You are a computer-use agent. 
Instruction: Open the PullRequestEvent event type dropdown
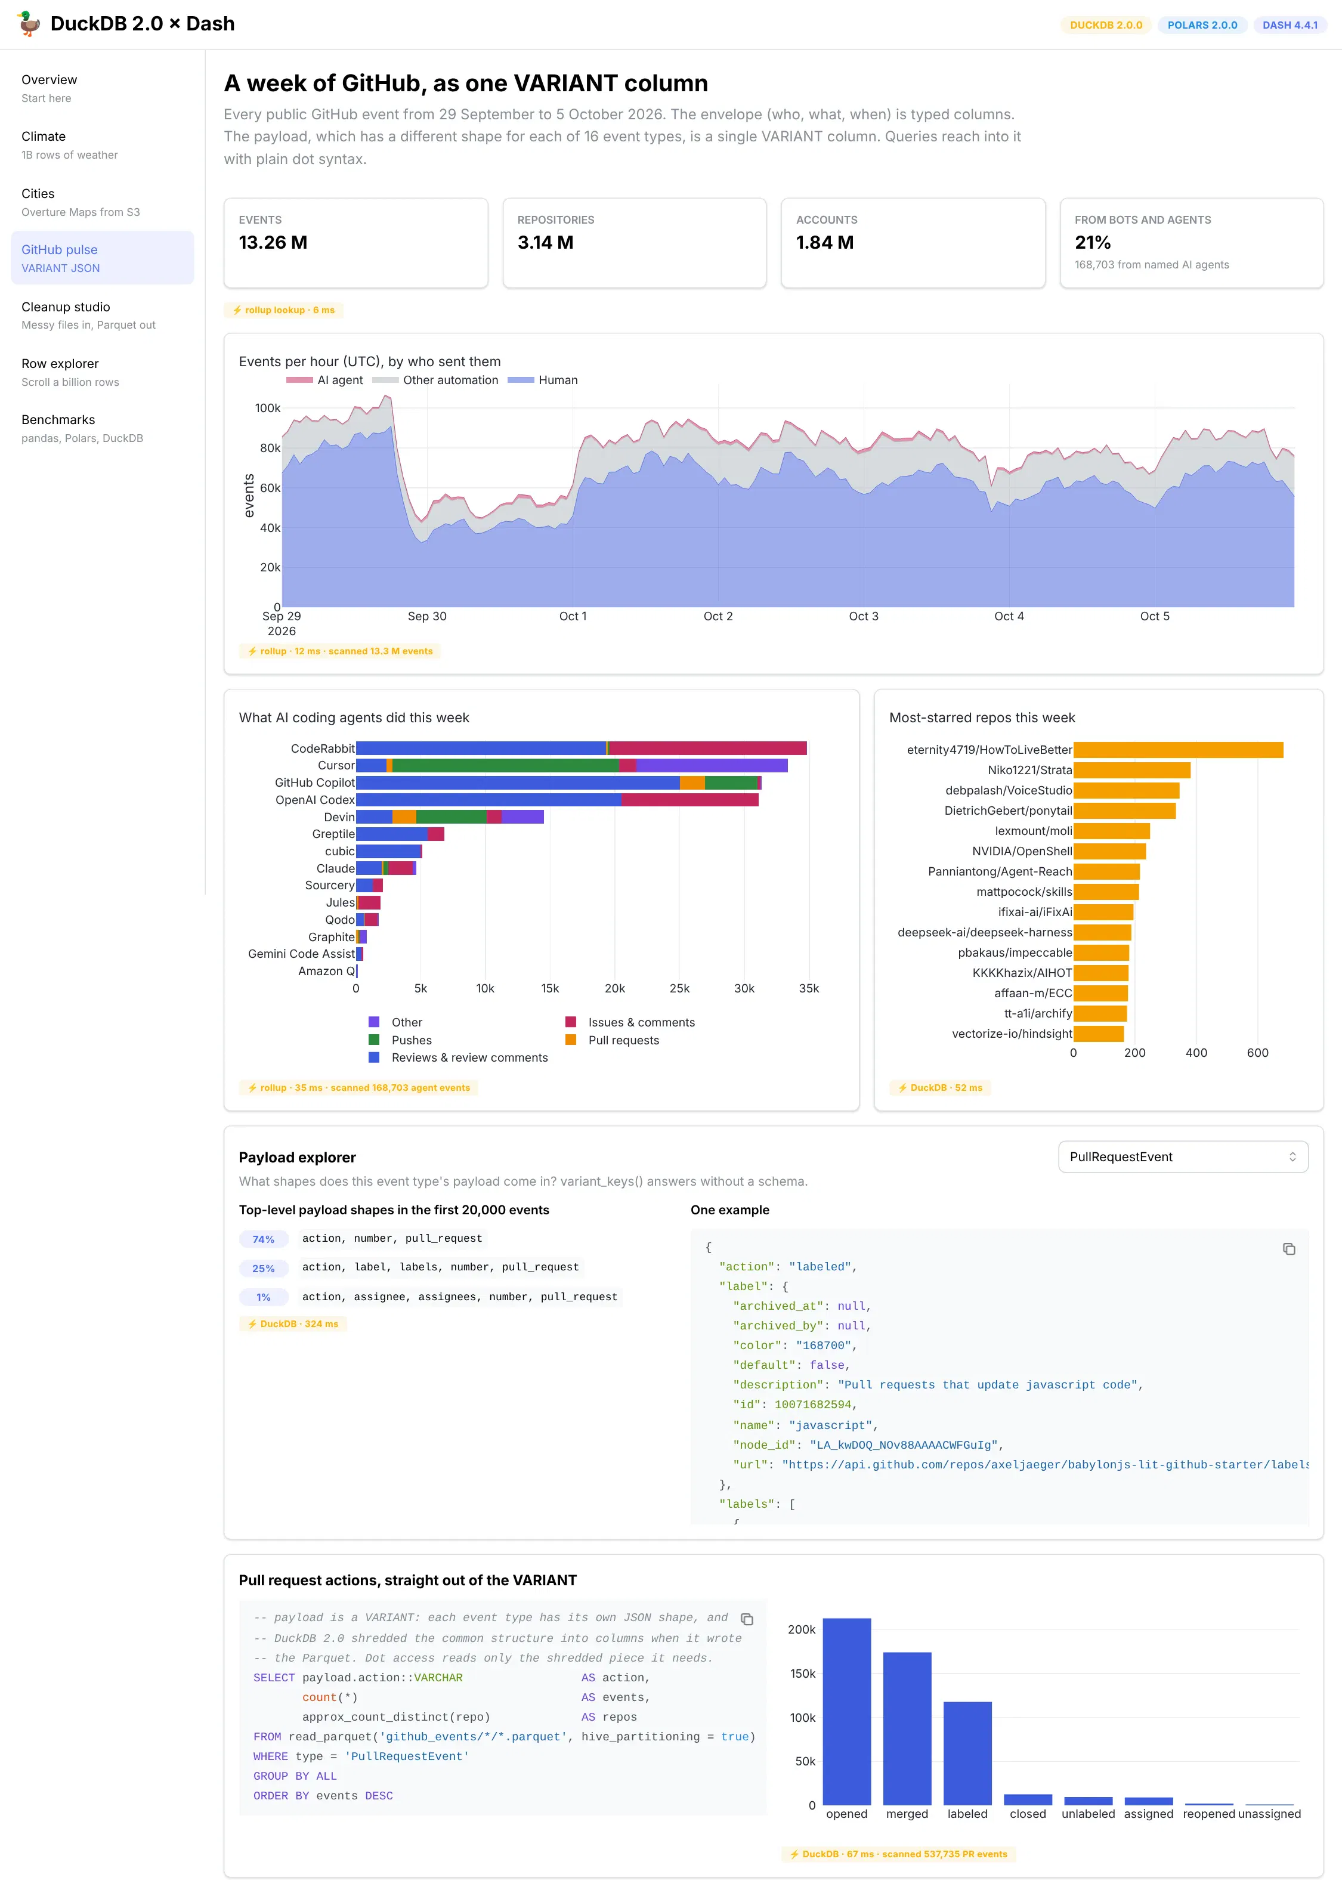(1183, 1156)
